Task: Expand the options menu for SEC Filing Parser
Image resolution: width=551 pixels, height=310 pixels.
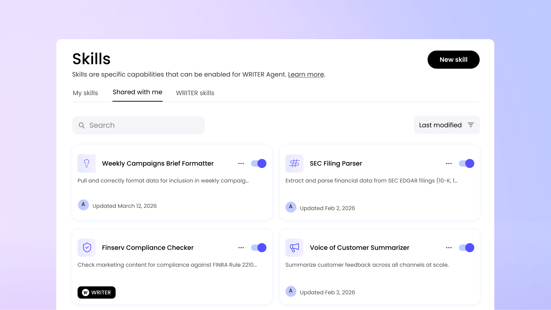Action: click(x=449, y=163)
